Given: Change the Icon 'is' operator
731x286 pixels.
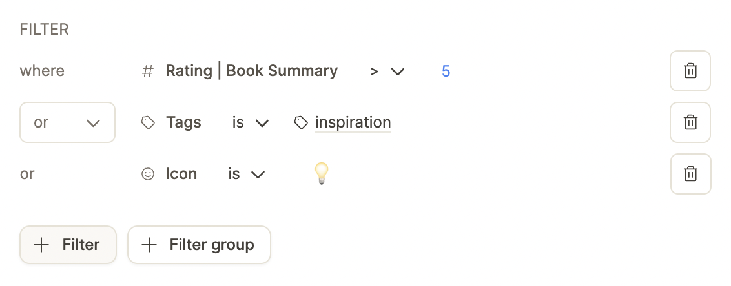Looking at the screenshot, I should [x=246, y=174].
